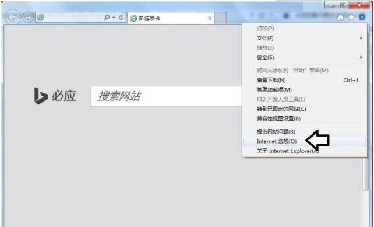Expand the 文件(F) submenu arrow

click(361, 38)
